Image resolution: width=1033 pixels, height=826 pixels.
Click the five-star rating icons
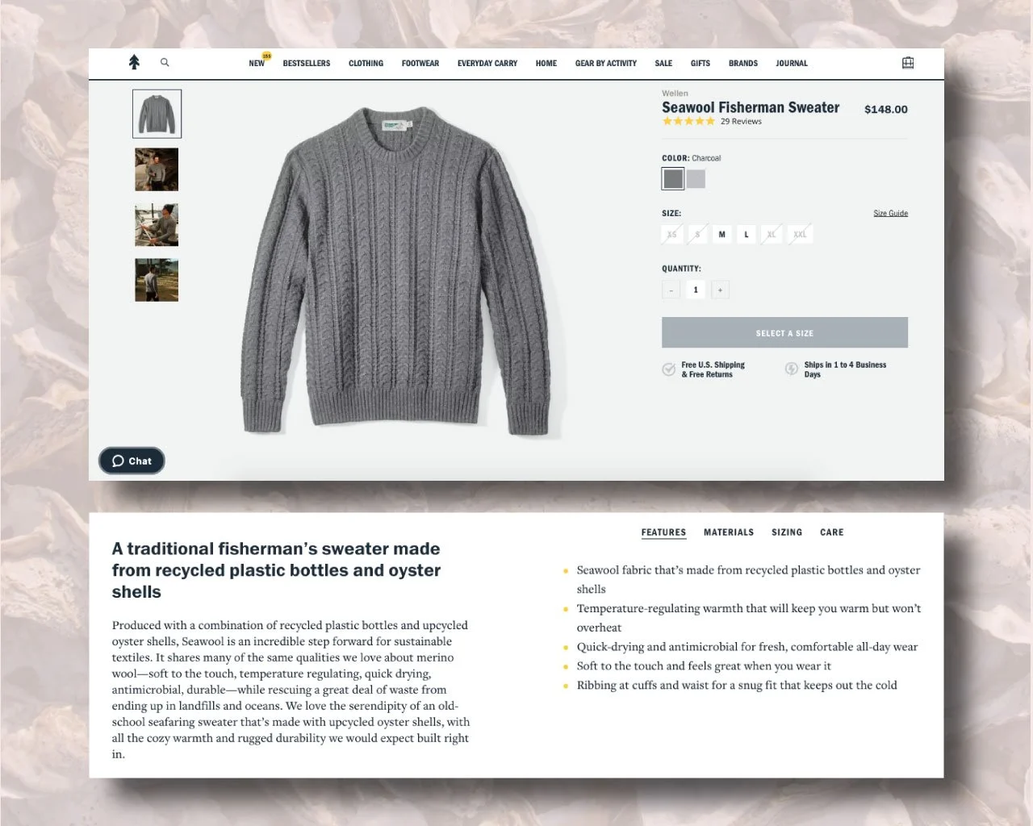688,122
